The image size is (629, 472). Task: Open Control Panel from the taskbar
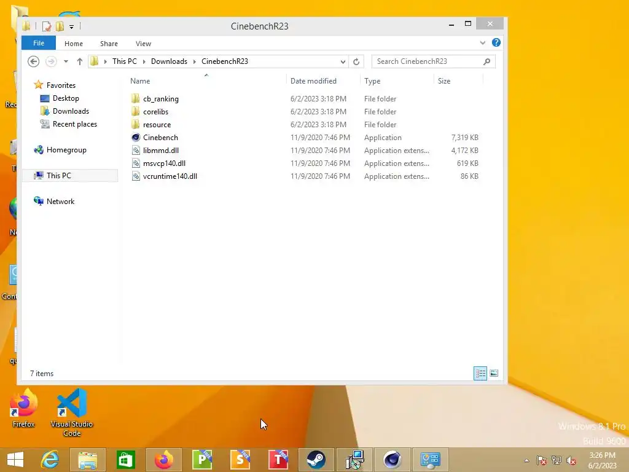(x=431, y=460)
